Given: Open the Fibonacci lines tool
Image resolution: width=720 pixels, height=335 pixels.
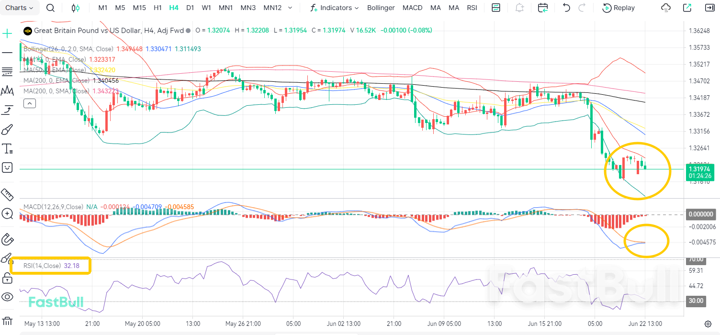Looking at the screenshot, I should [x=7, y=71].
